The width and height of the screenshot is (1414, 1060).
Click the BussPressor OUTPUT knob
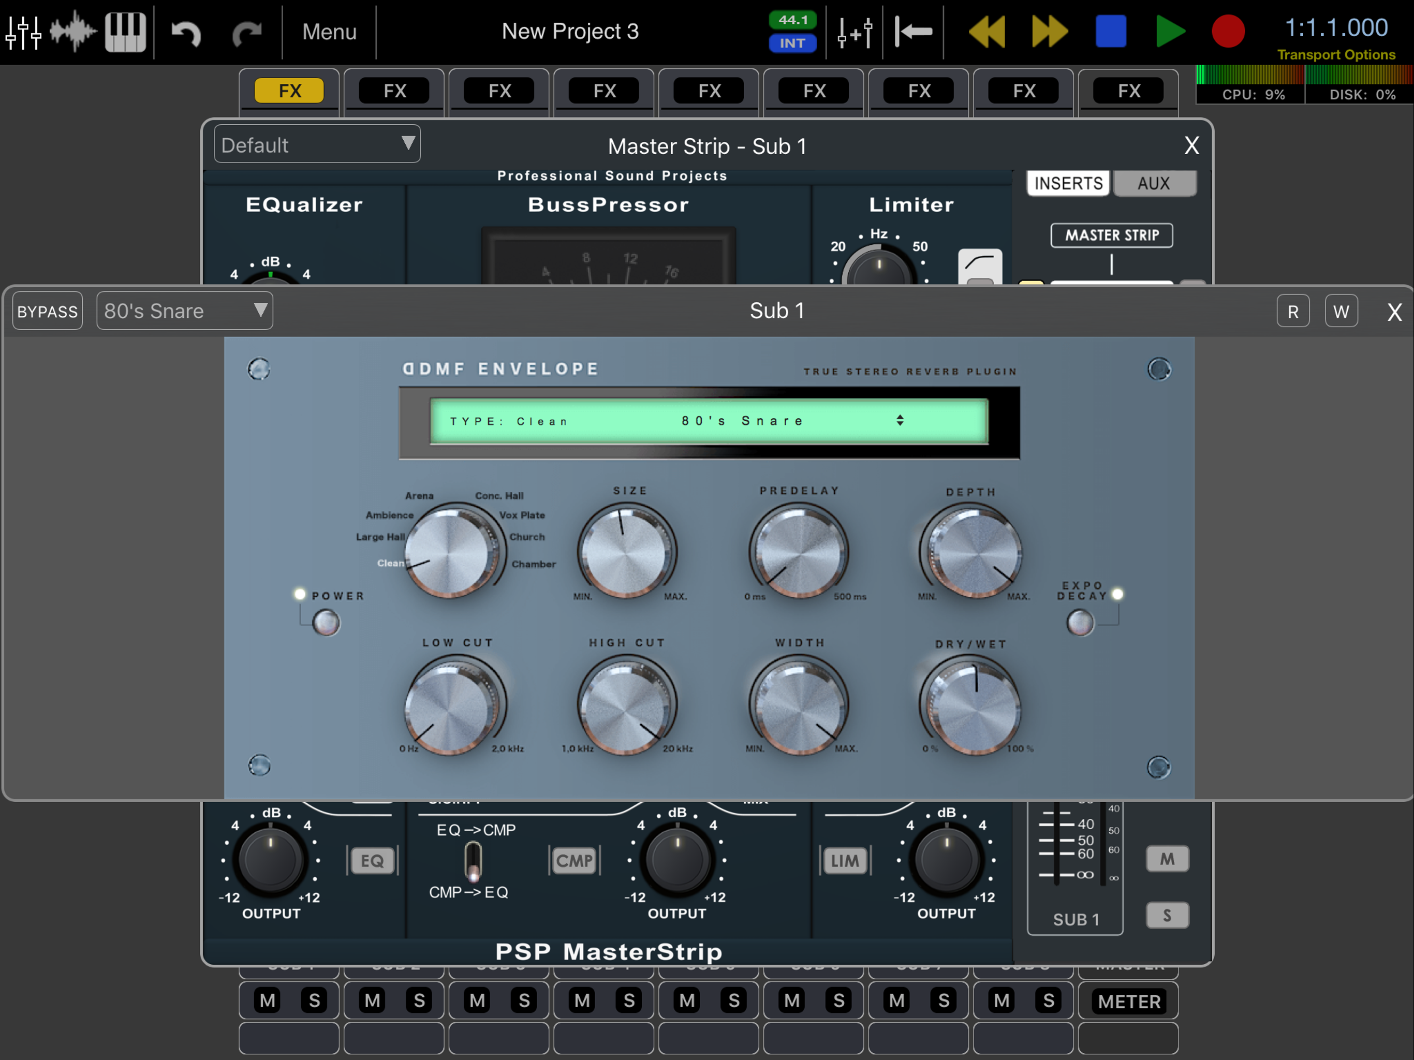coord(677,860)
